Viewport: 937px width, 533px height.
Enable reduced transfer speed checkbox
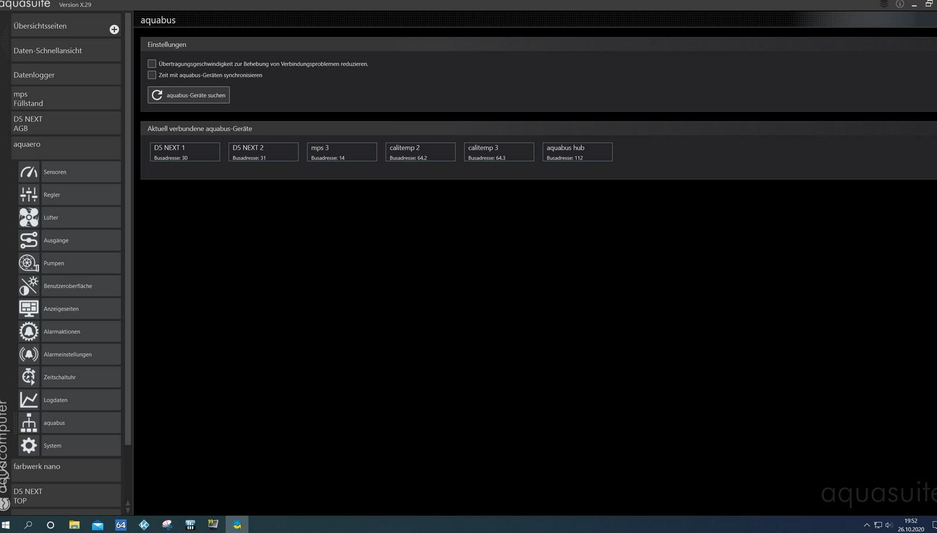pyautogui.click(x=152, y=63)
